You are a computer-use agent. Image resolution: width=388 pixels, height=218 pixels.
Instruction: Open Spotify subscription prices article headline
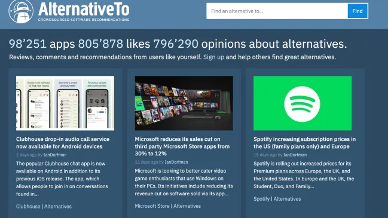304,143
